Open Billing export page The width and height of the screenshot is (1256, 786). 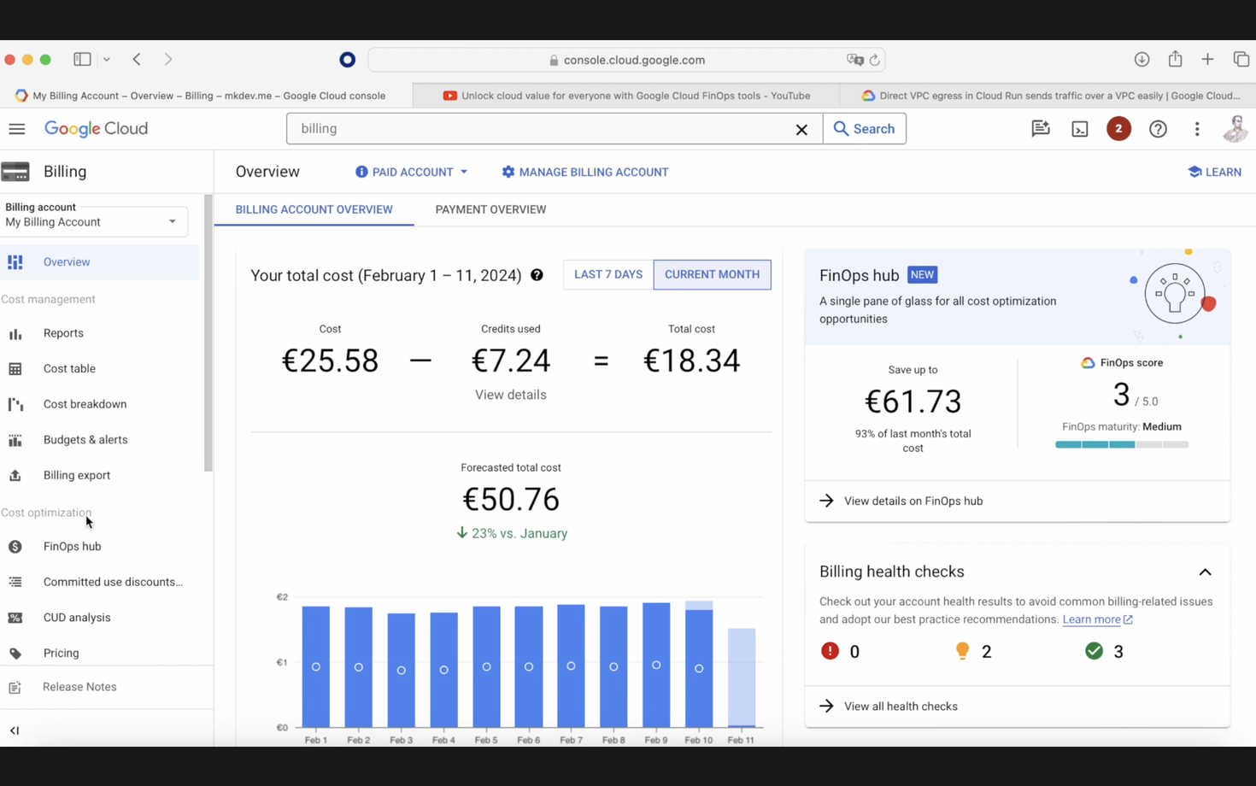click(x=77, y=475)
